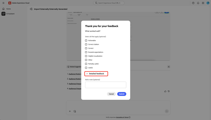This screenshot has width=211, height=120.
Task: Submit the feedback form
Action: pyautogui.click(x=122, y=94)
